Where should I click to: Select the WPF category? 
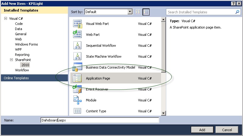pyautogui.click(x=18, y=49)
